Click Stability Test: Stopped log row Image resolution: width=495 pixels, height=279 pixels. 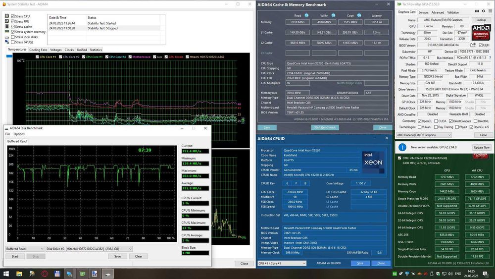coord(104,28)
